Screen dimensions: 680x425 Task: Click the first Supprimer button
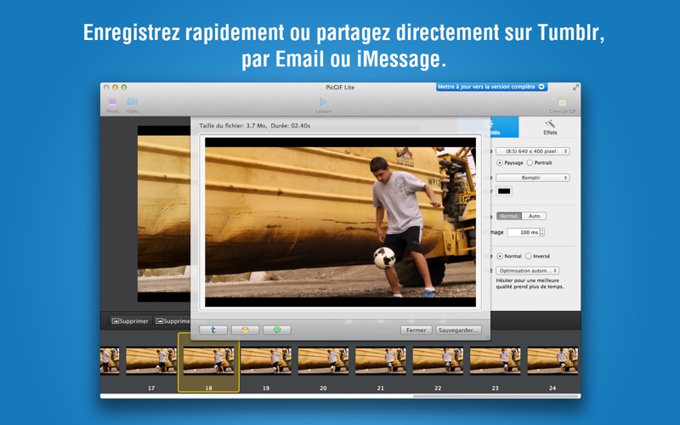tap(130, 321)
